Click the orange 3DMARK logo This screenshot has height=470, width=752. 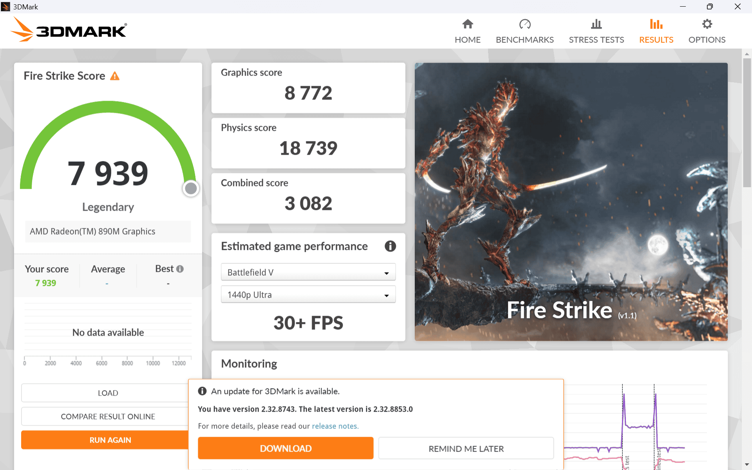[69, 29]
